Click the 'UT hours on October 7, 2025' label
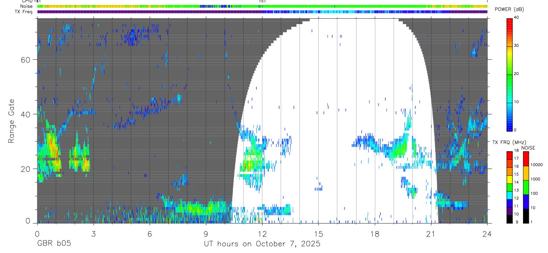Screen dimensions: 548x253 point(262,244)
